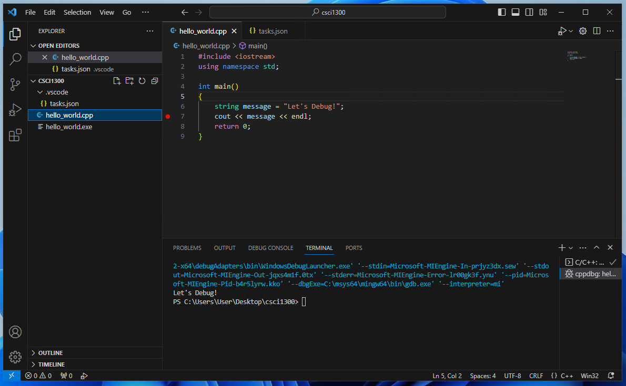The height and width of the screenshot is (386, 626).
Task: Switch to the tasks.json editor tab
Action: click(x=273, y=31)
